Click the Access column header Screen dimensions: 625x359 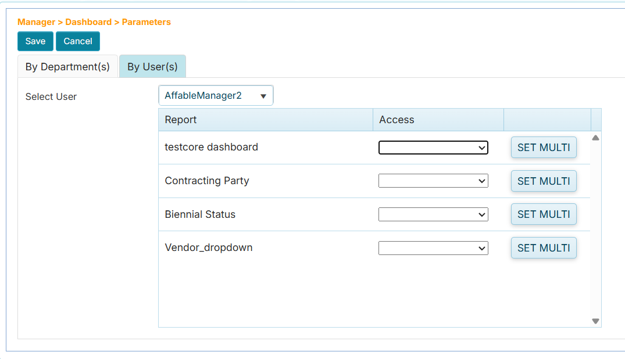pos(397,119)
